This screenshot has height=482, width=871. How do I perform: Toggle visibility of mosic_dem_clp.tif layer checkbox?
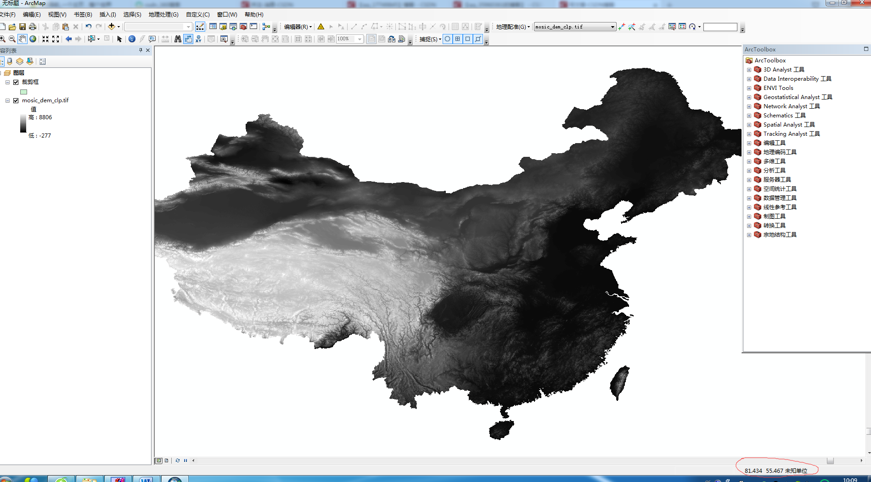[x=16, y=100]
